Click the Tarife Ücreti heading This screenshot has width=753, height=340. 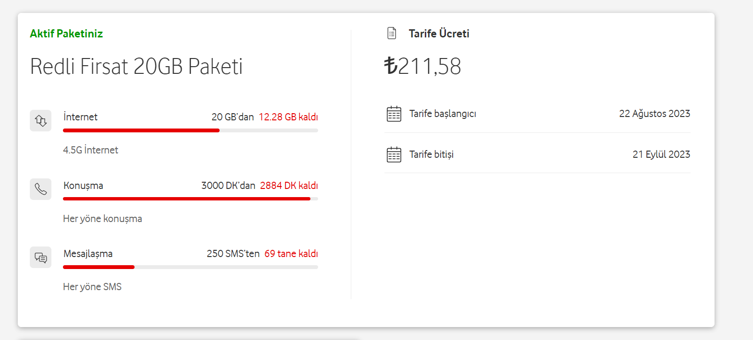439,34
